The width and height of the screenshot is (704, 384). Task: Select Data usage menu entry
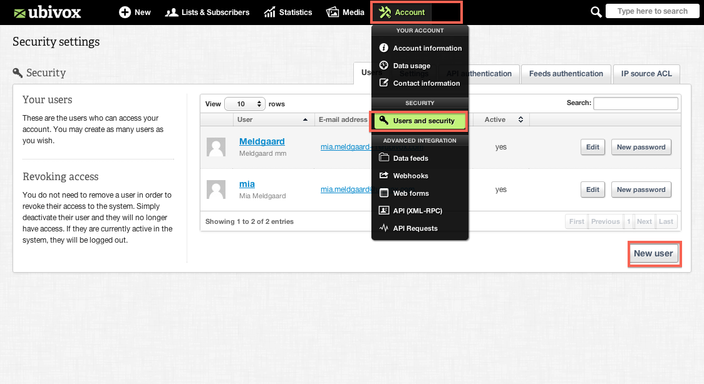tap(420, 66)
